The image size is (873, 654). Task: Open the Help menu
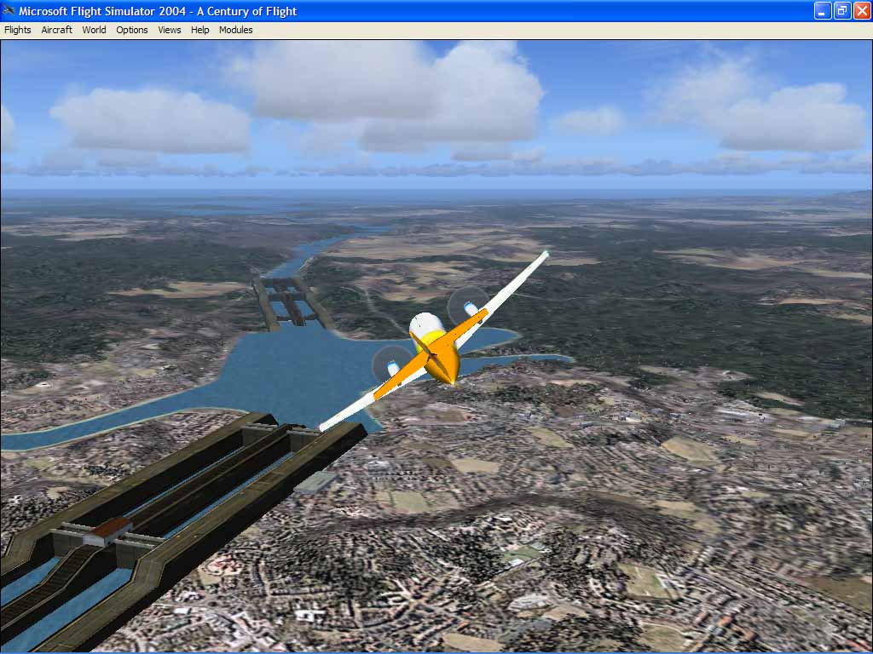[199, 30]
